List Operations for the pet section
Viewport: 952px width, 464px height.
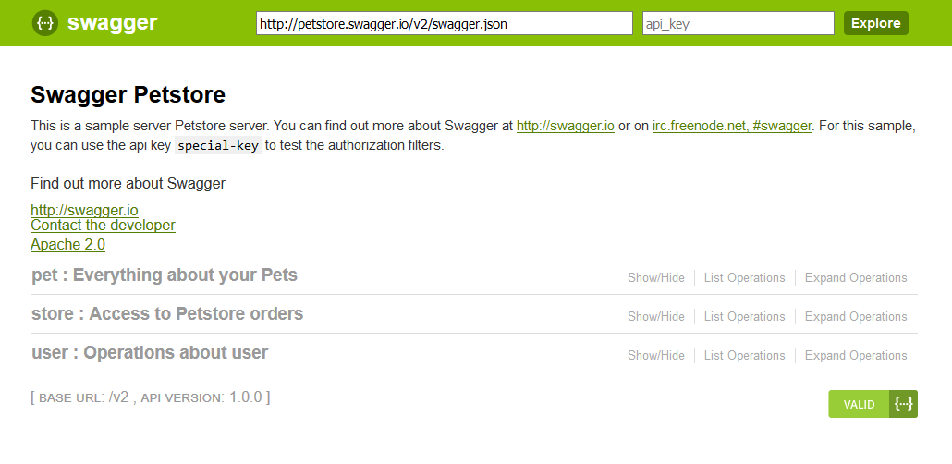pos(744,278)
